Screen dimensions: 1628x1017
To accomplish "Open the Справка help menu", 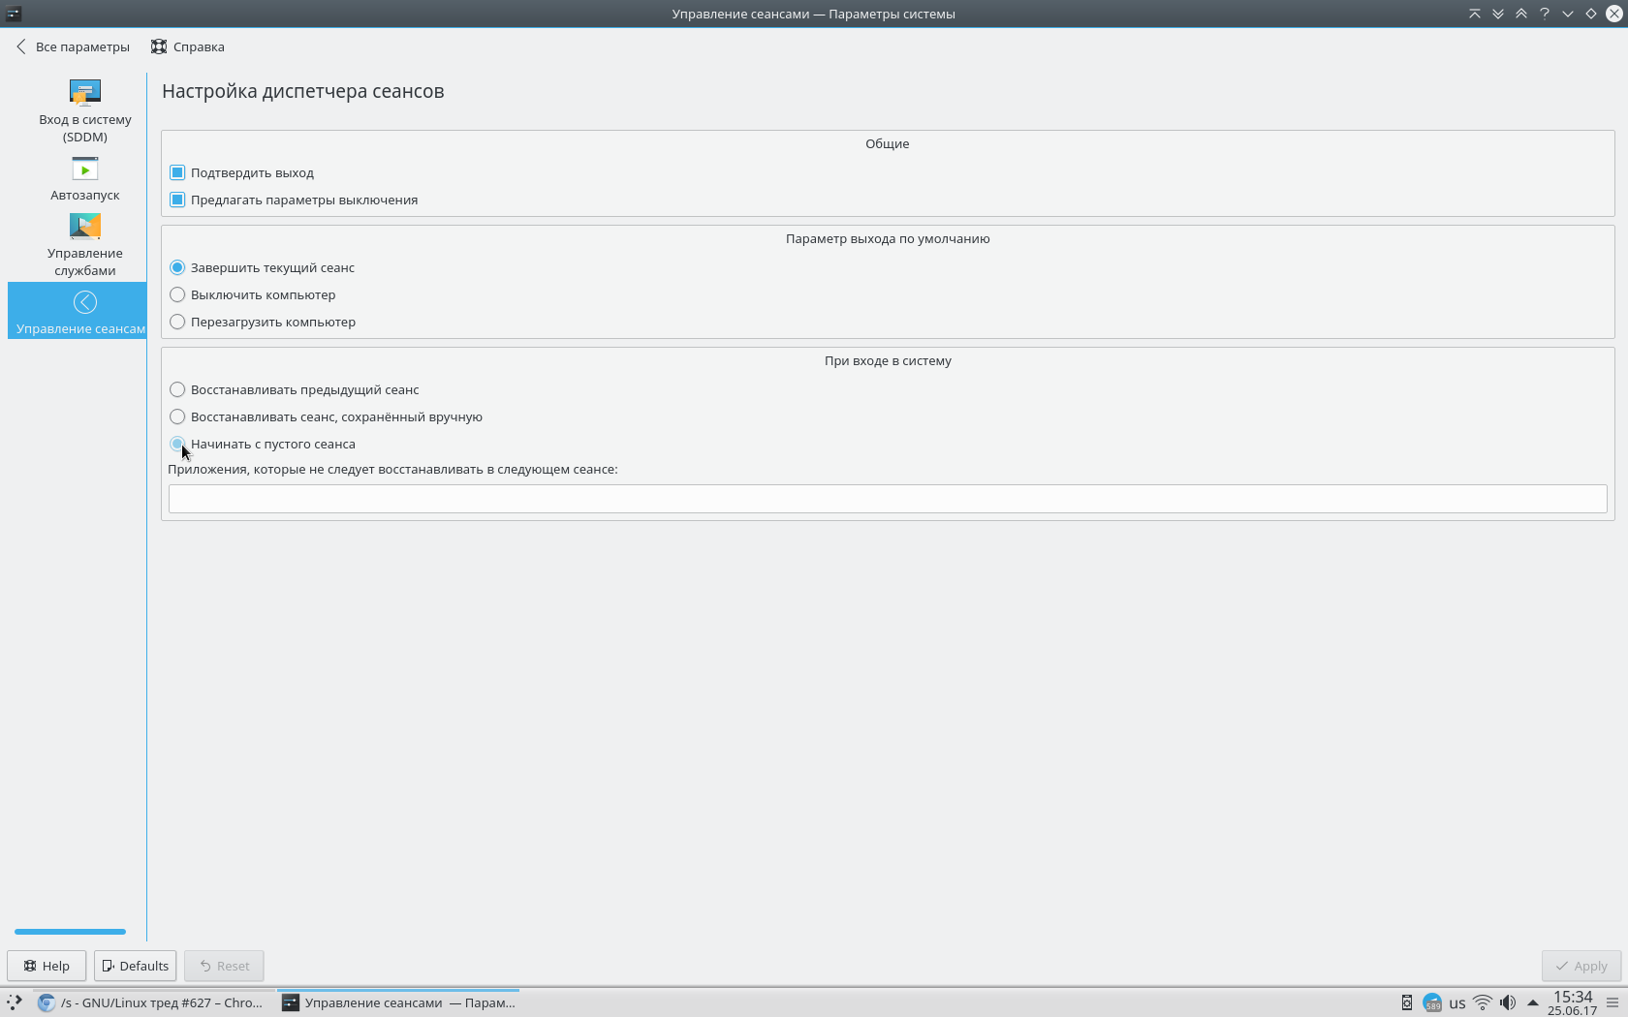I will click(188, 46).
